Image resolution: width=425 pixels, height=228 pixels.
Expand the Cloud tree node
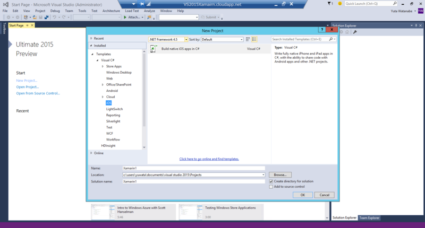[x=103, y=97]
